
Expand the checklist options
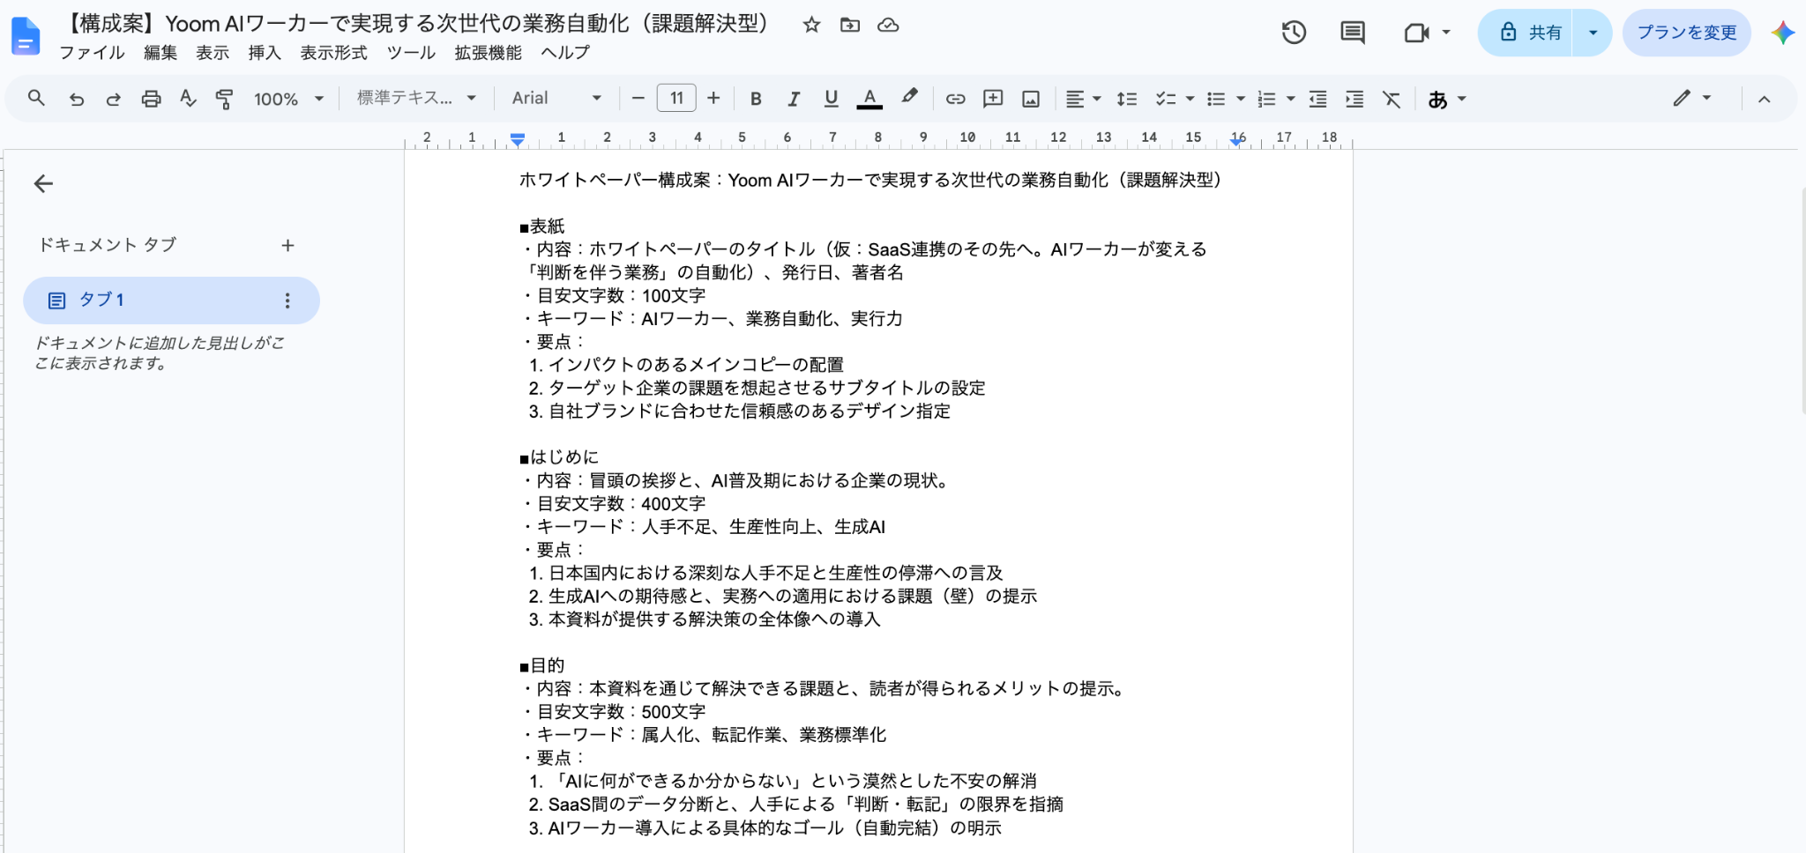[x=1190, y=99]
